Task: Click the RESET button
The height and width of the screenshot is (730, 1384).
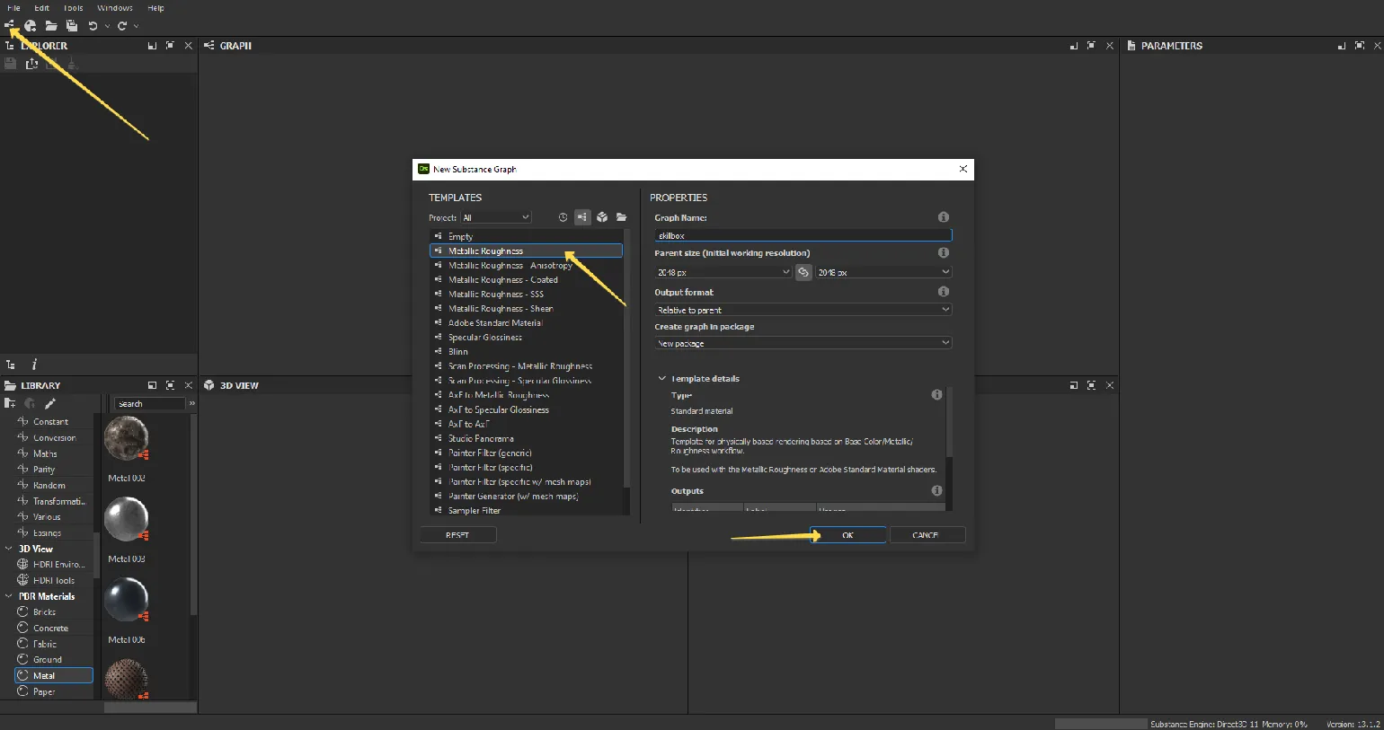Action: pyautogui.click(x=457, y=535)
